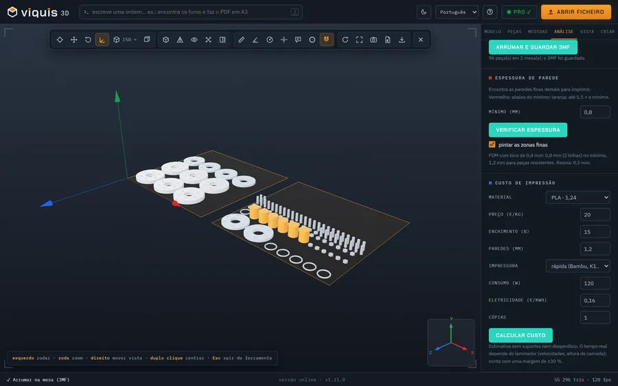Click the "versão online · v1.11.0" text
The image size is (618, 386).
(312, 380)
